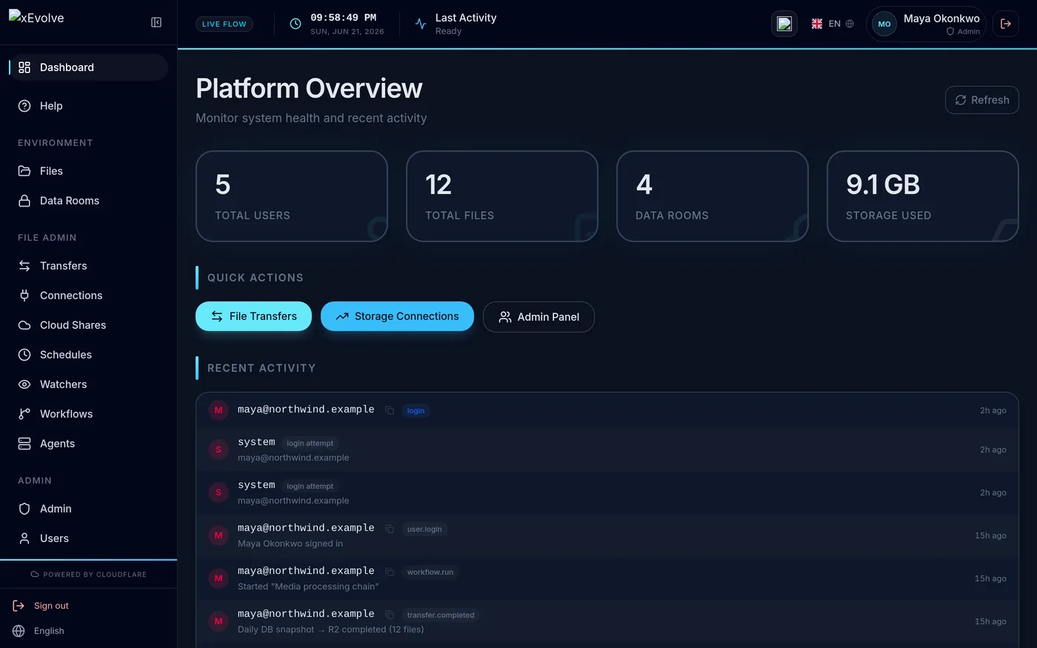1037x648 pixels.
Task: Open Data Rooms page
Action: pos(89,201)
